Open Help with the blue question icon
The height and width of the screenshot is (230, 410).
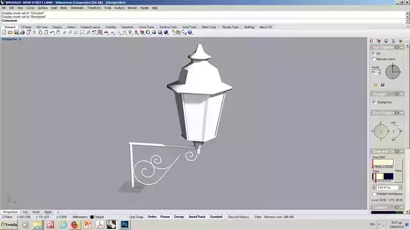[190, 32]
